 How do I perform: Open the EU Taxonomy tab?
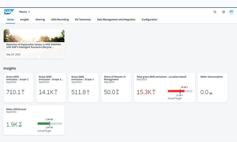pyautogui.click(x=83, y=20)
